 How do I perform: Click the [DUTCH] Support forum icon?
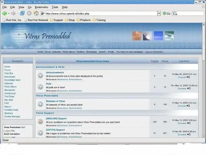(x=41, y=133)
